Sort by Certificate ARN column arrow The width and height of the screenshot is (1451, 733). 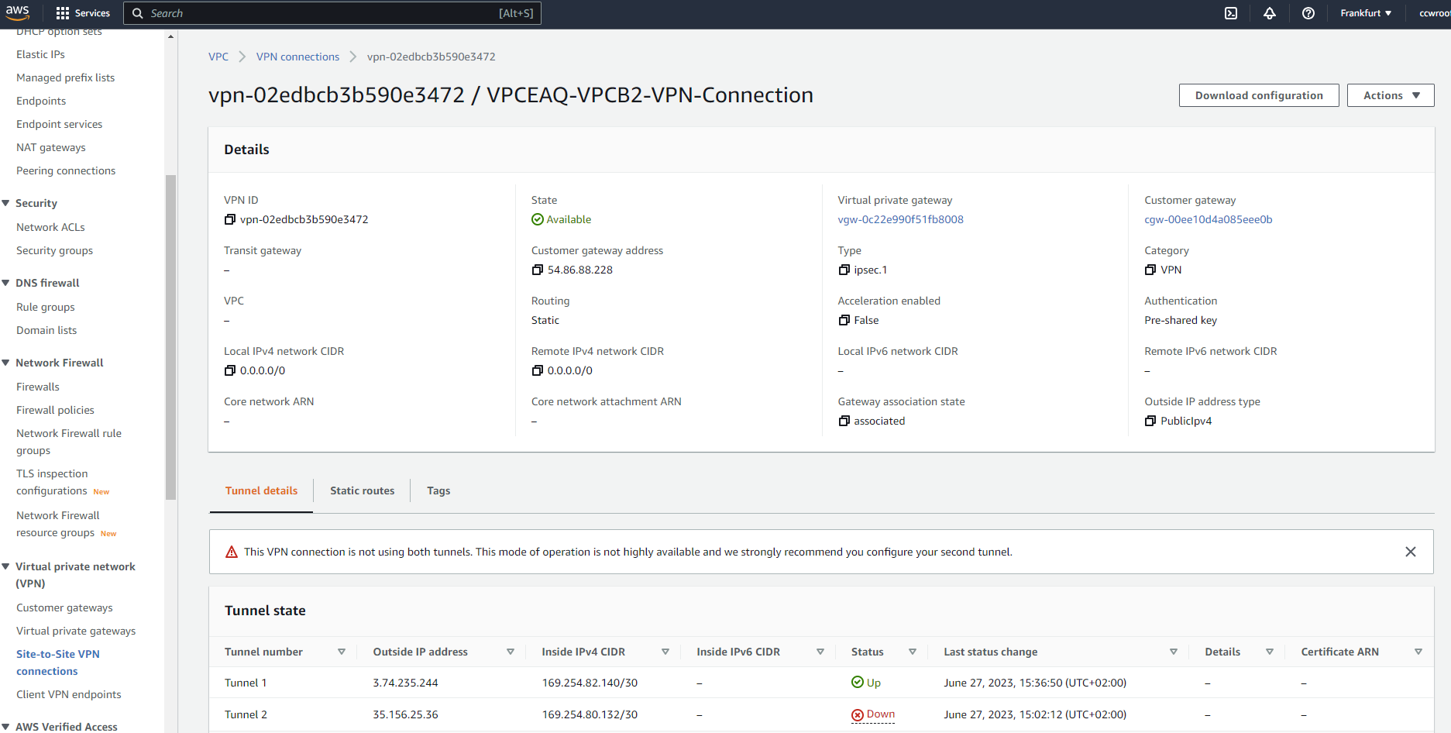pos(1418,652)
